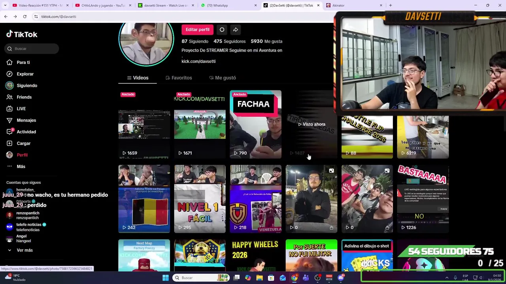The height and width of the screenshot is (284, 506).
Task: Open Bottle Flip Challenge 2026 video
Action: point(367,137)
